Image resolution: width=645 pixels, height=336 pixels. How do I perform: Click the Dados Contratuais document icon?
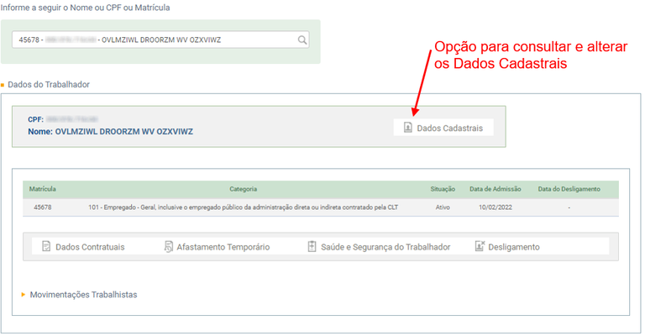click(47, 247)
